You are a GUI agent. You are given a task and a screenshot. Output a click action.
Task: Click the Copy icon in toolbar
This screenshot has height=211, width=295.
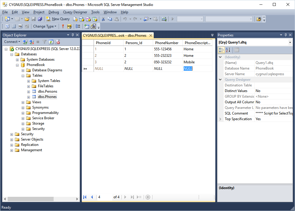click(x=110, y=19)
